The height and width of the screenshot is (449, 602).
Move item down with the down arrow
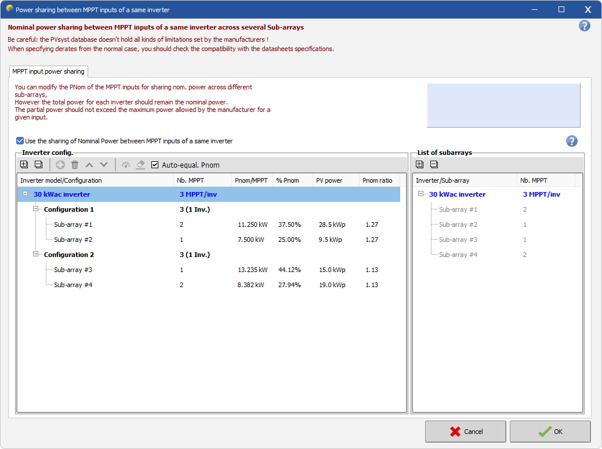point(104,165)
